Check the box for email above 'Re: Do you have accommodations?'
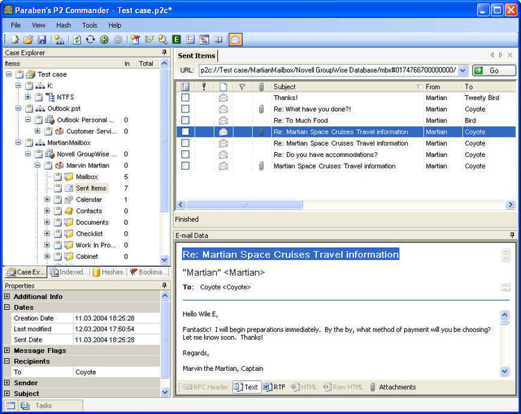The height and width of the screenshot is (414, 521). [185, 143]
